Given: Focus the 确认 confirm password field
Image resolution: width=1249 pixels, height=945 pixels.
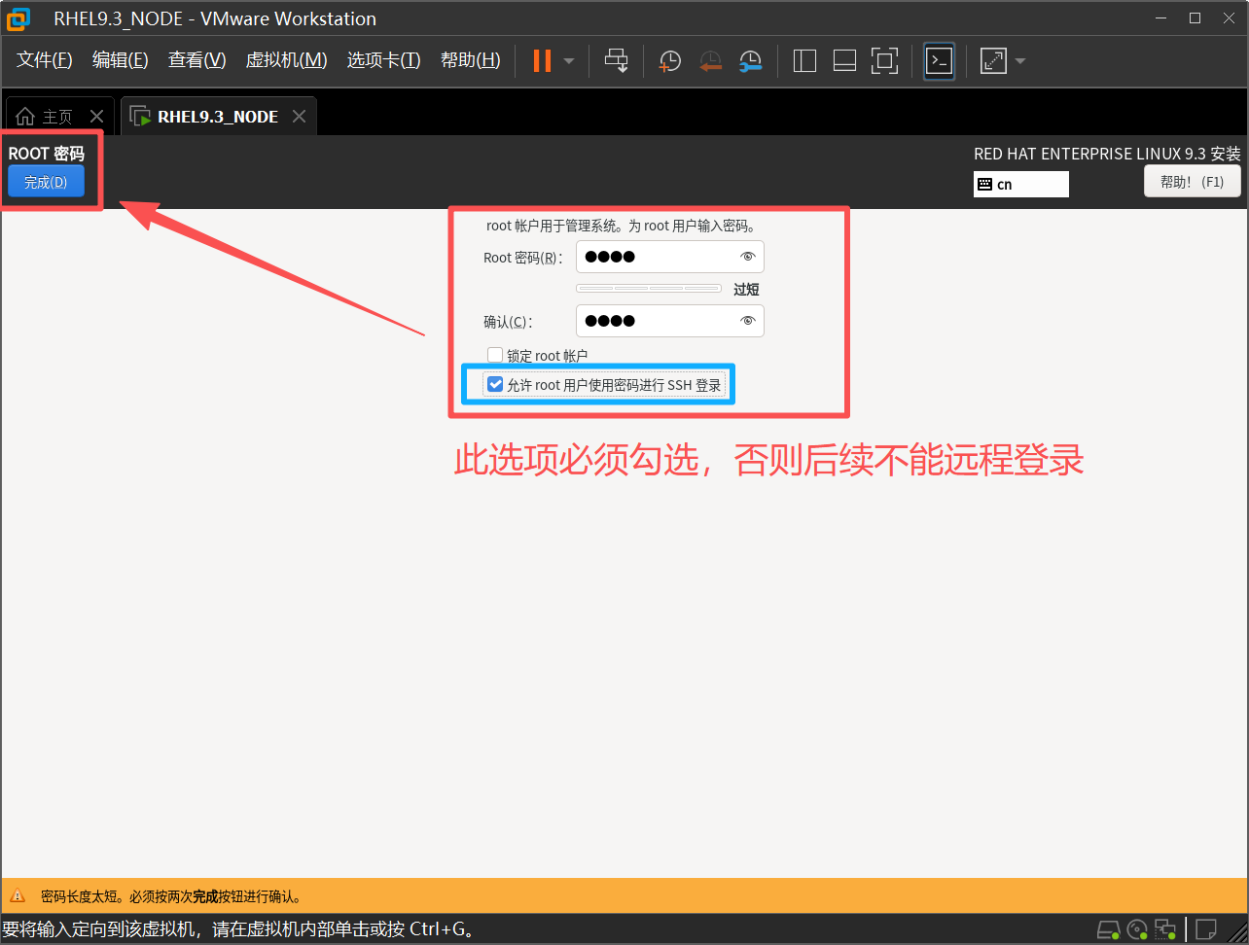Looking at the screenshot, I should [670, 321].
